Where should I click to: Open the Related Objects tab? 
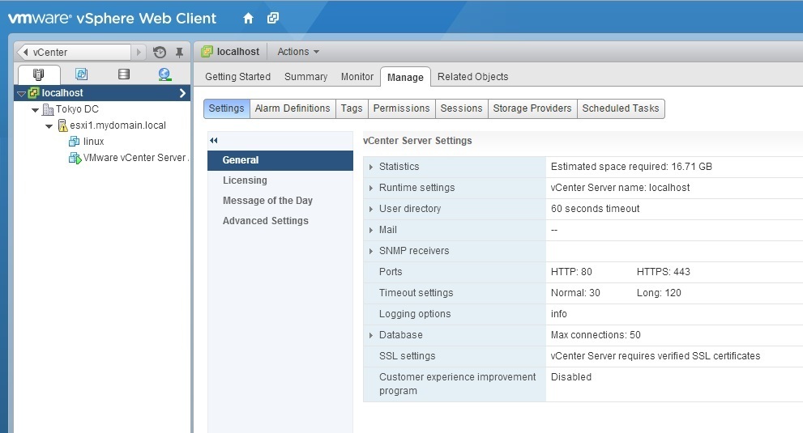point(472,77)
